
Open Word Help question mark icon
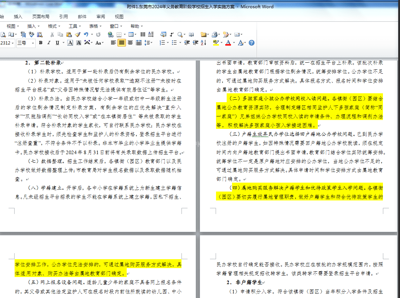click(252, 43)
